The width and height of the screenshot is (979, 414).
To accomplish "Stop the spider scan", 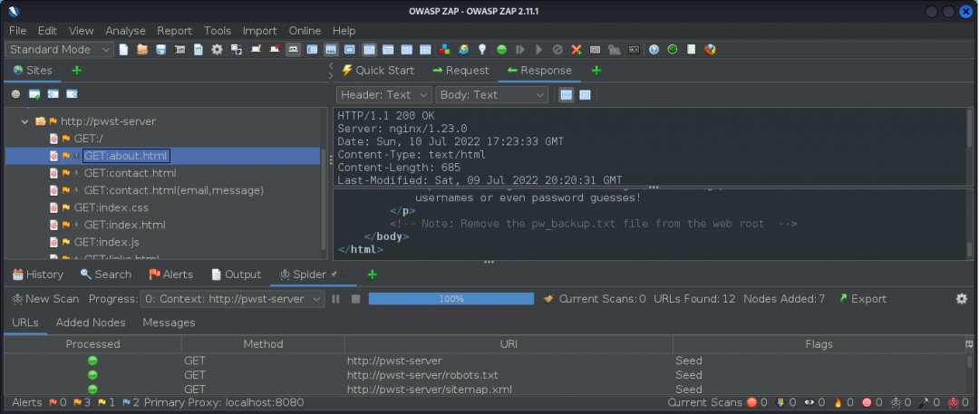I will 356,299.
